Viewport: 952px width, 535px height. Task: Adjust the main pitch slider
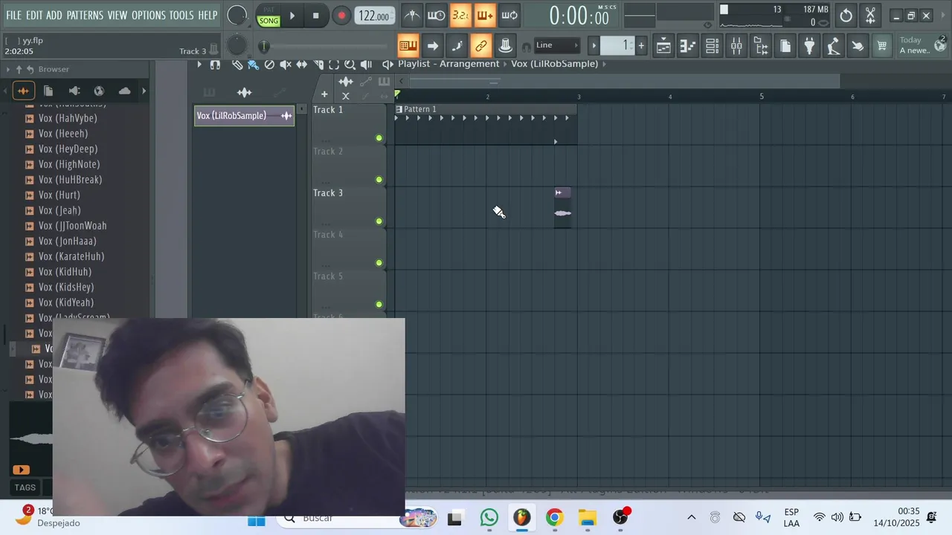(263, 46)
